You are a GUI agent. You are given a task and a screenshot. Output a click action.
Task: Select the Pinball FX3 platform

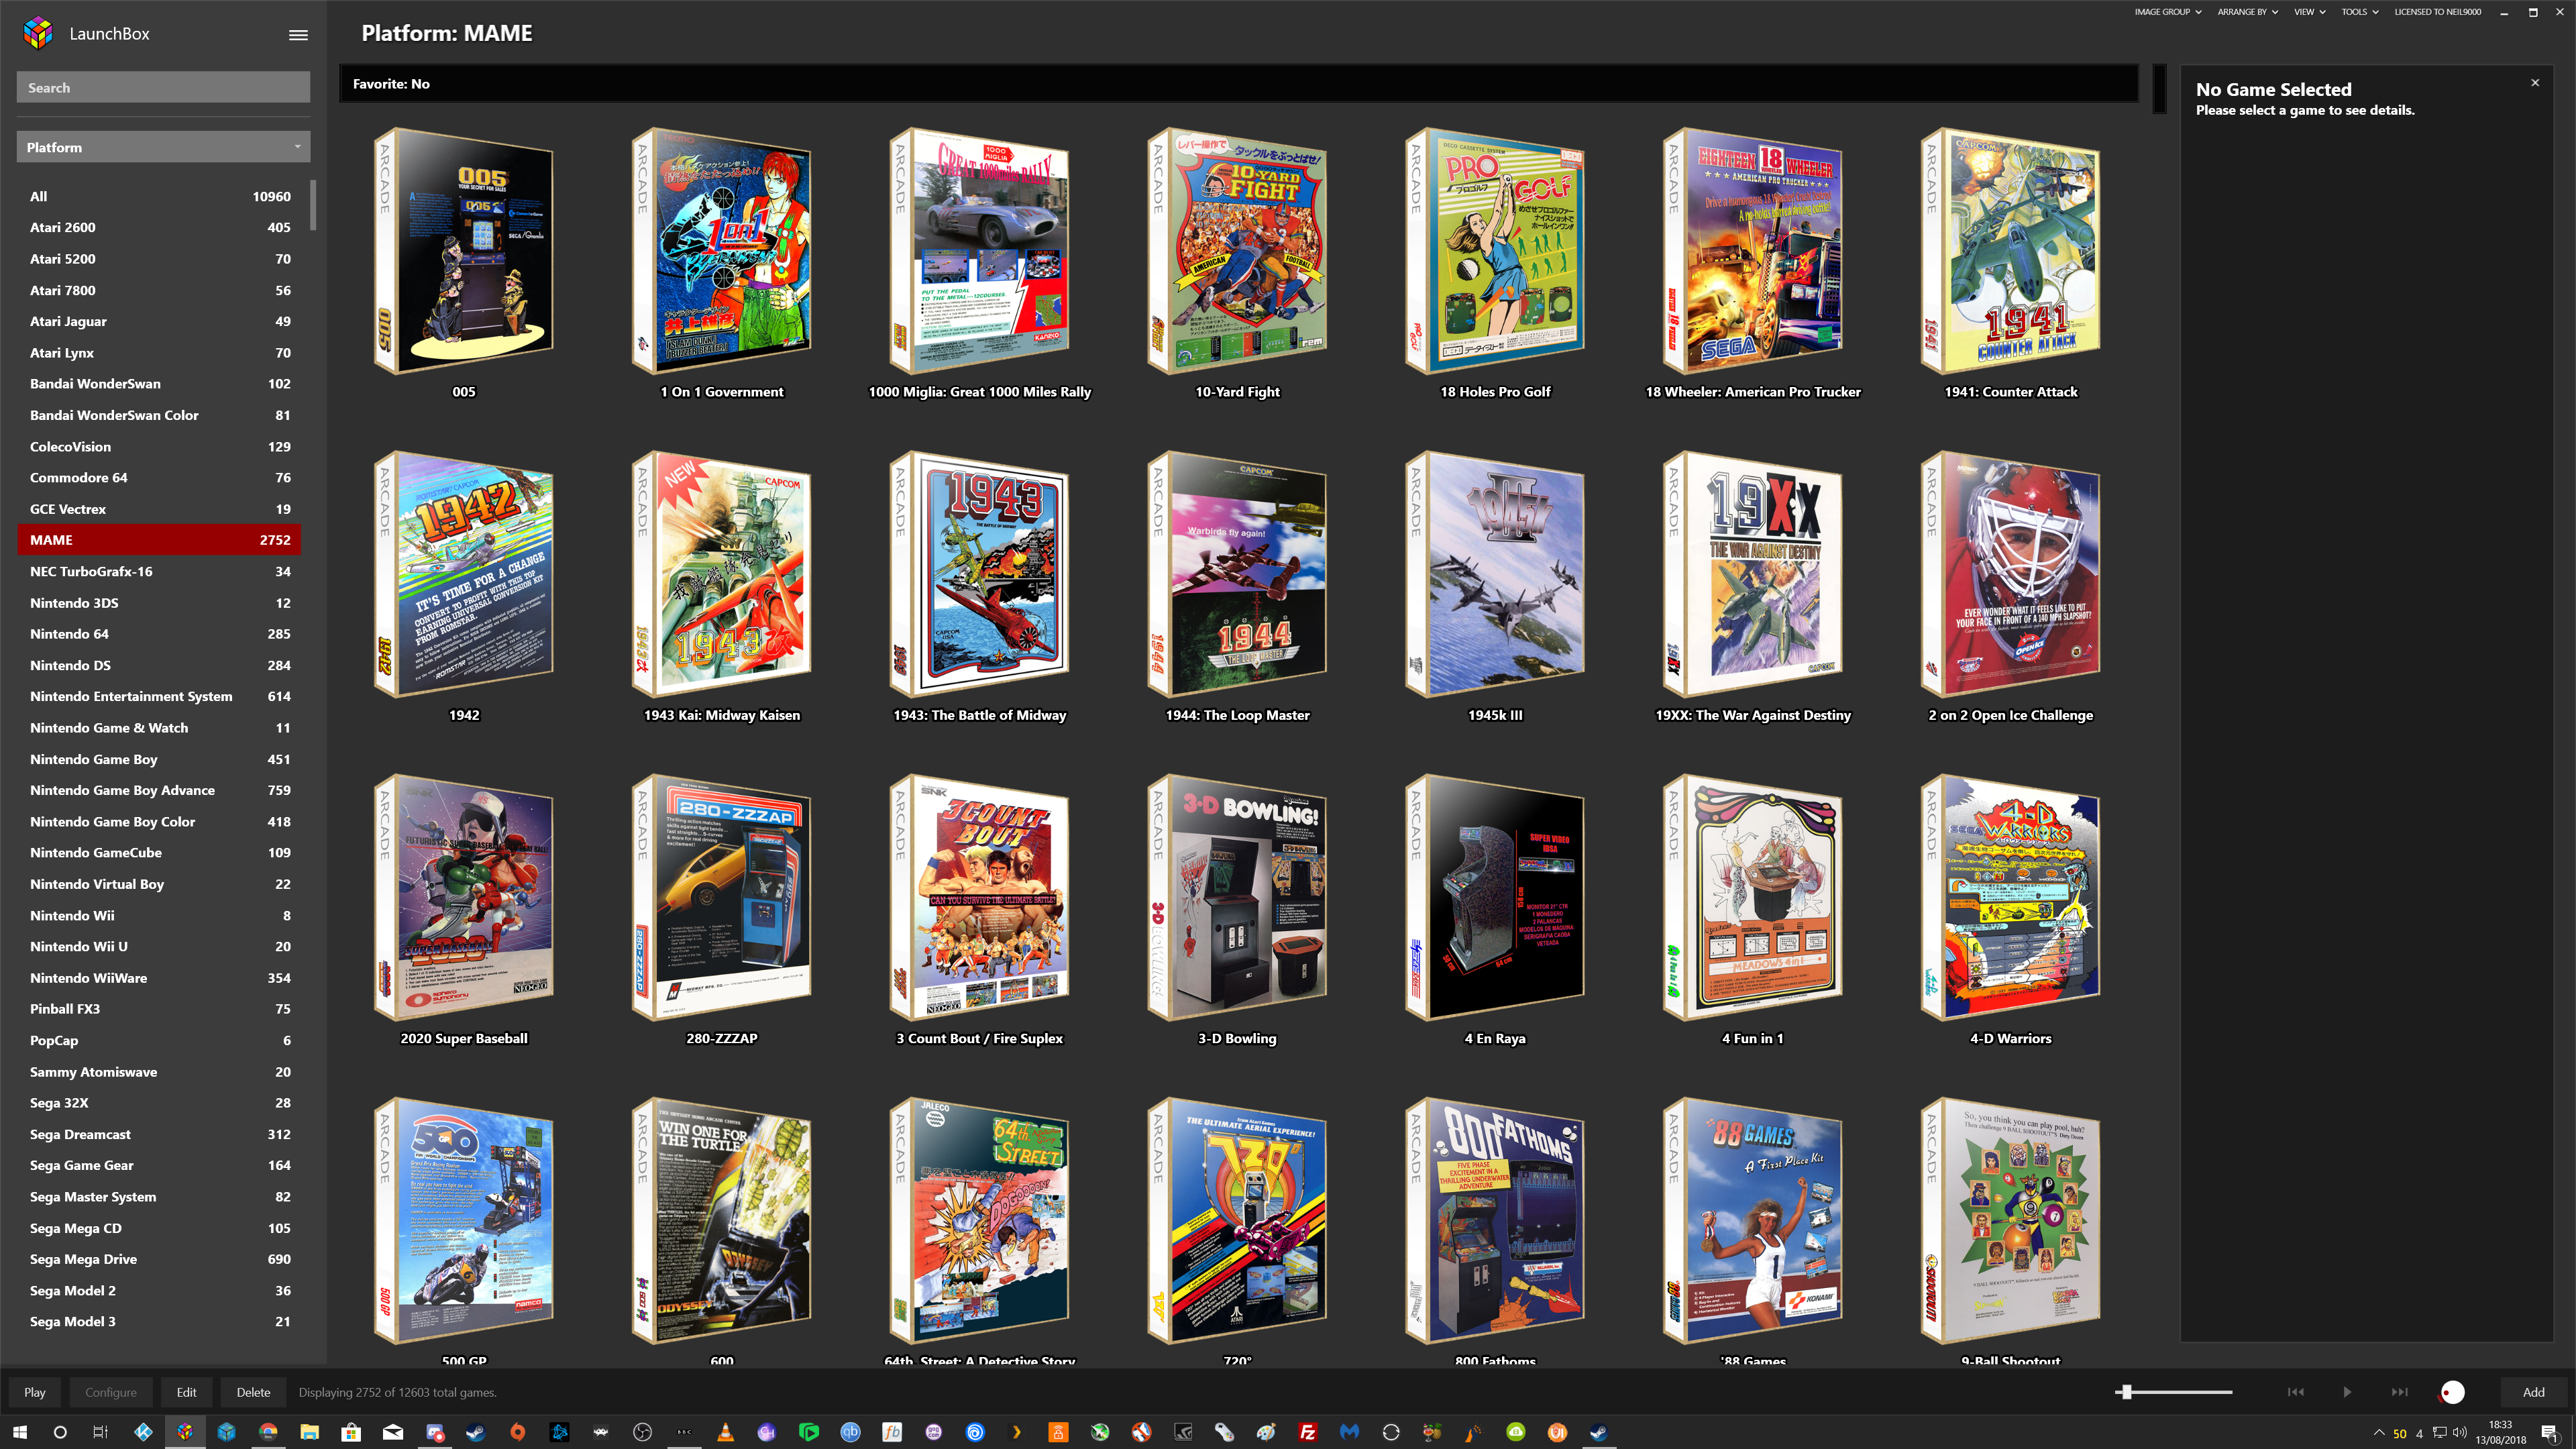coord(160,1009)
